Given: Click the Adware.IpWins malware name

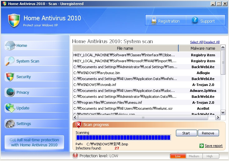Looking at the screenshot, I should coord(203,91).
